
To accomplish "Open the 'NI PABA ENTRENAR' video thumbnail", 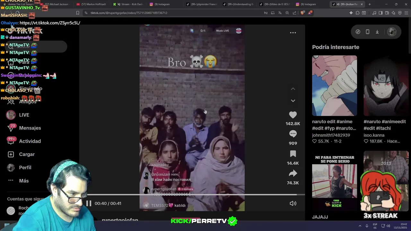I will tap(334, 181).
